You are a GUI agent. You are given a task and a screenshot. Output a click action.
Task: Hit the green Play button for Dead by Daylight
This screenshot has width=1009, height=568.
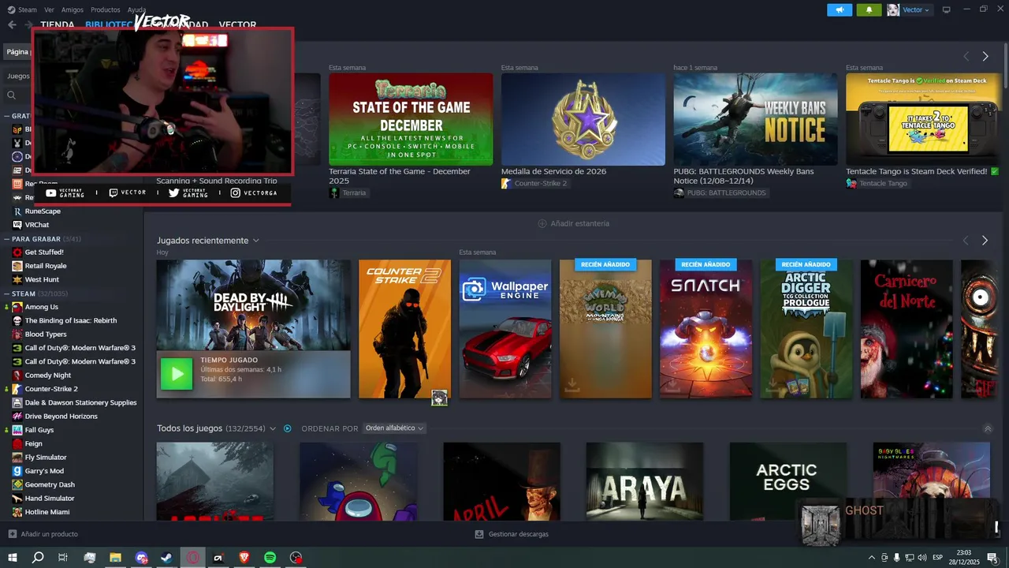click(x=177, y=374)
